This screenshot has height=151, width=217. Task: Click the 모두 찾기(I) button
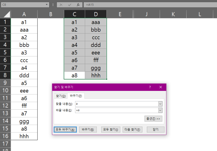tap(111, 130)
